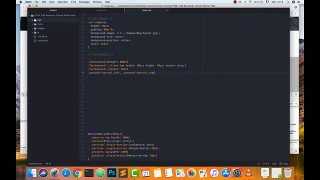
Task: Select style.css editor tab
Action: click(x=146, y=10)
